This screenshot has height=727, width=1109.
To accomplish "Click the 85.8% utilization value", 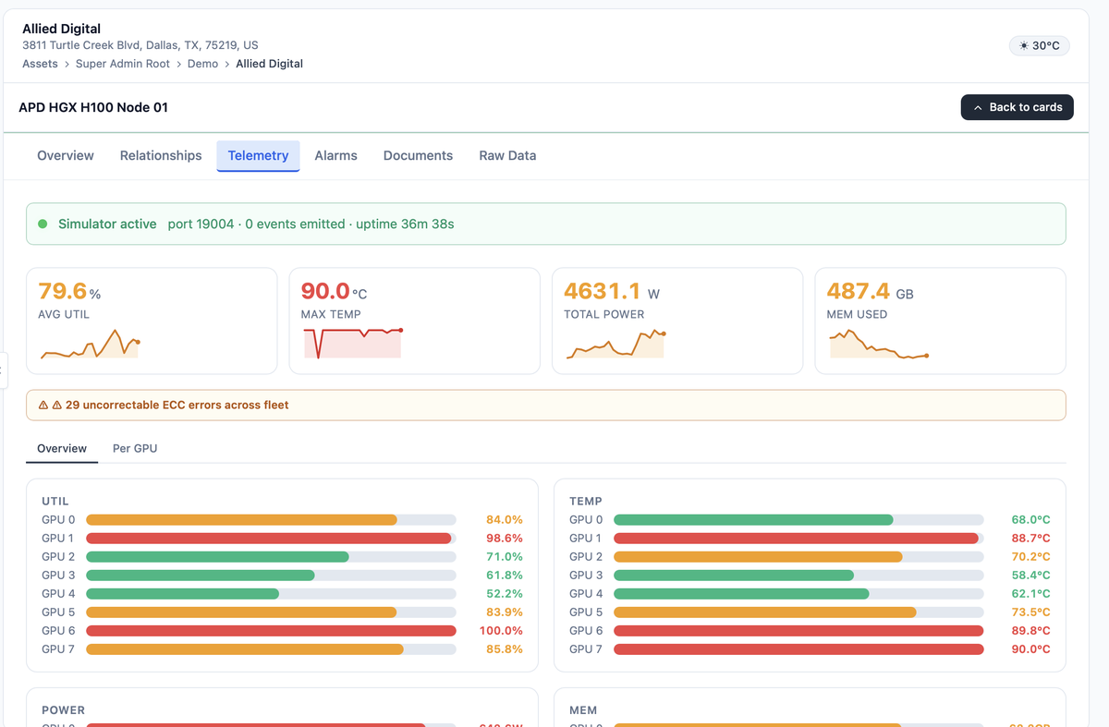I will coord(505,649).
